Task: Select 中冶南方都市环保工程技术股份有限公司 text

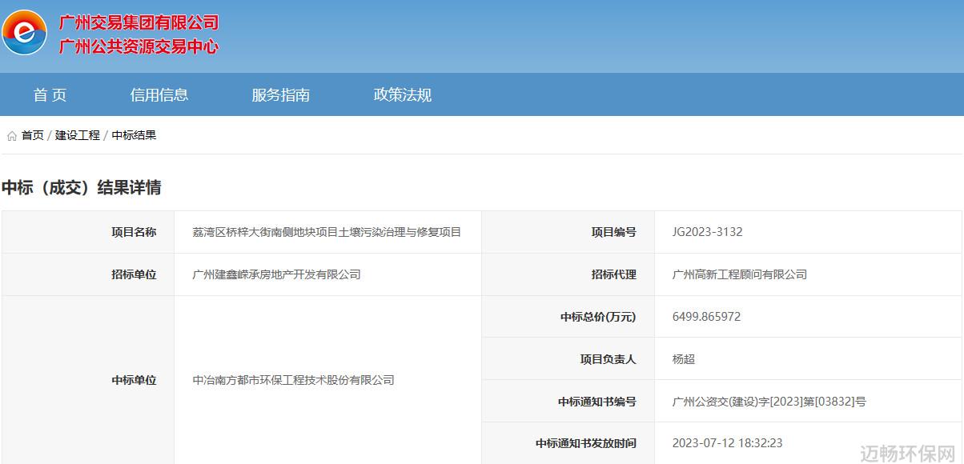Action: [x=293, y=380]
